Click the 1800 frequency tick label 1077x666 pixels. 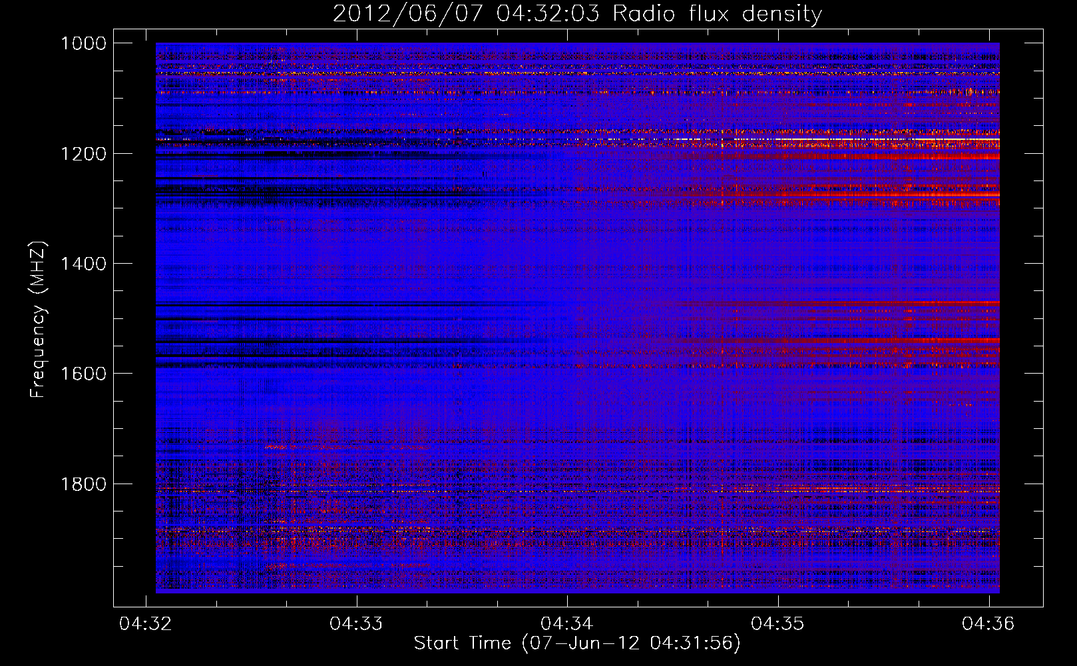[83, 484]
